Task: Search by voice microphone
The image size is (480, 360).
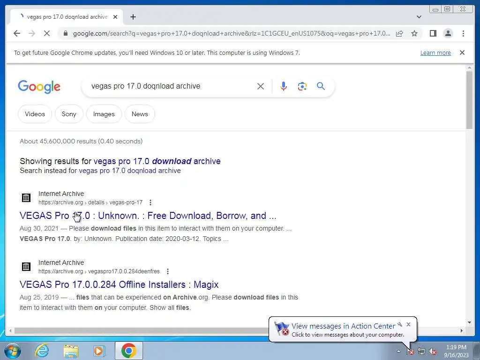Action: [284, 86]
